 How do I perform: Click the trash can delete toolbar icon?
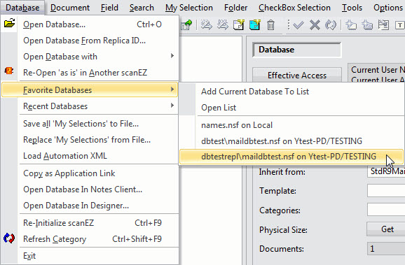coord(270,25)
